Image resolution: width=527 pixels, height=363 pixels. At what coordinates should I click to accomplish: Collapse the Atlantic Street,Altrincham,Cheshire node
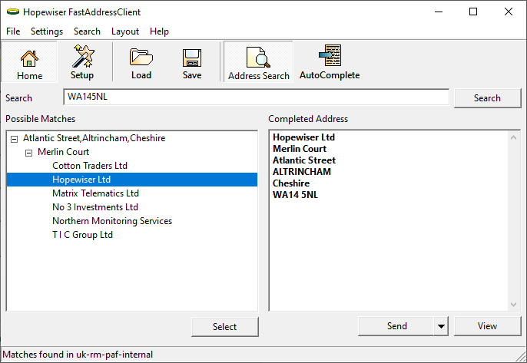14,139
